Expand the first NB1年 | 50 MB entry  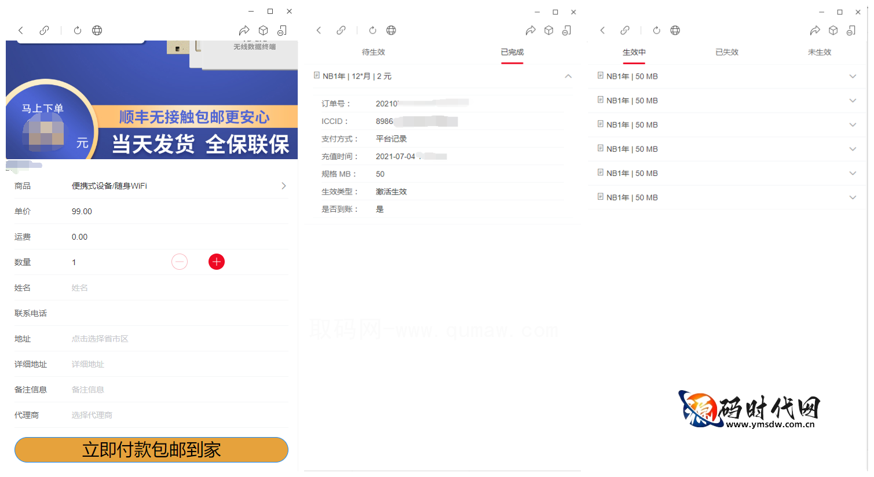[x=853, y=76]
